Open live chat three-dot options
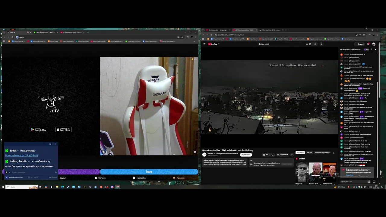 point(372,49)
